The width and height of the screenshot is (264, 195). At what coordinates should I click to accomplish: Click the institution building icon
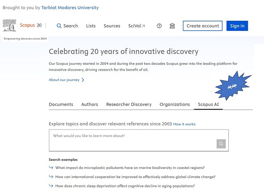pos(172,26)
